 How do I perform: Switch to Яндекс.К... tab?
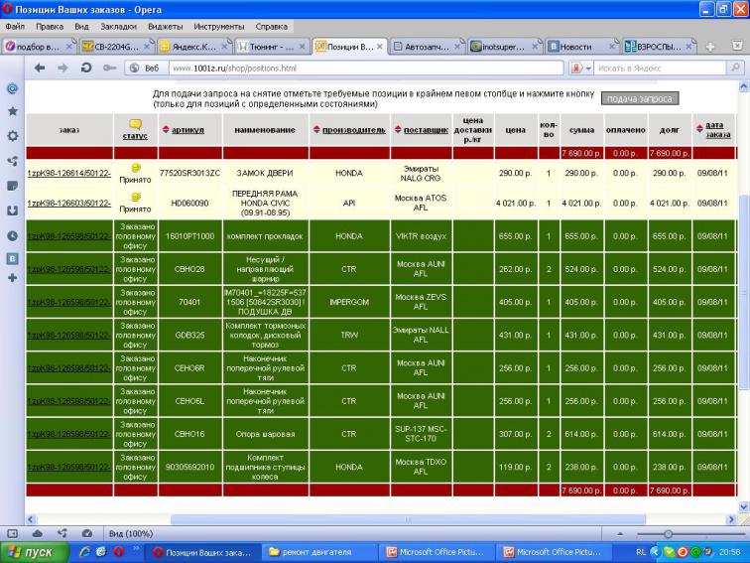coord(193,47)
